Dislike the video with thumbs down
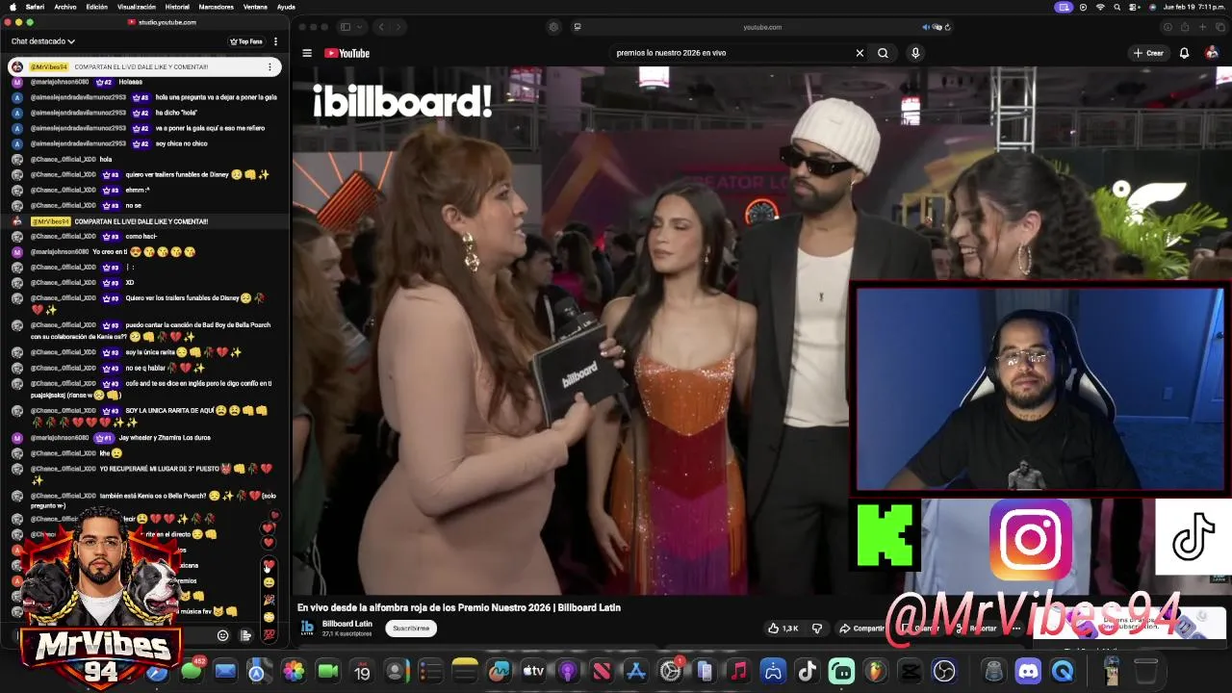This screenshot has height=693, width=1232. (x=817, y=629)
